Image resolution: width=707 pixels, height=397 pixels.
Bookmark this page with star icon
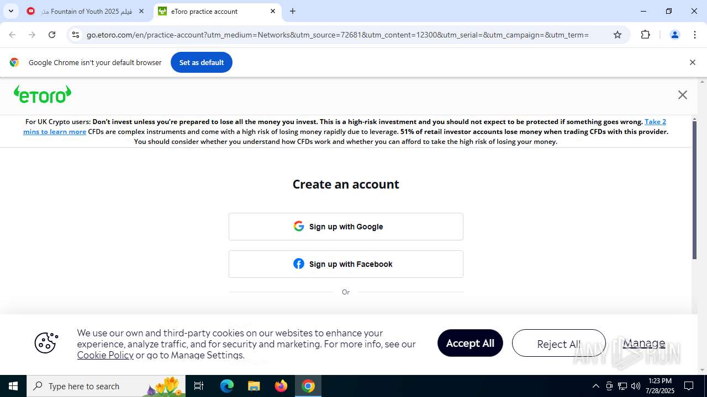pos(618,35)
